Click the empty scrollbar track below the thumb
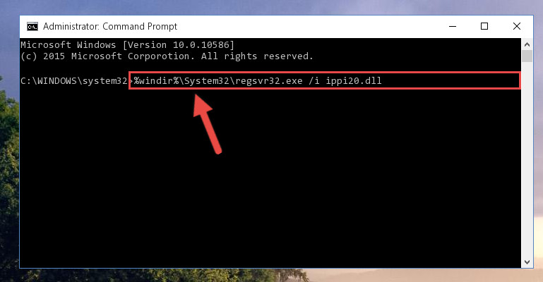Image resolution: width=543 pixels, height=282 pixels. 527,159
